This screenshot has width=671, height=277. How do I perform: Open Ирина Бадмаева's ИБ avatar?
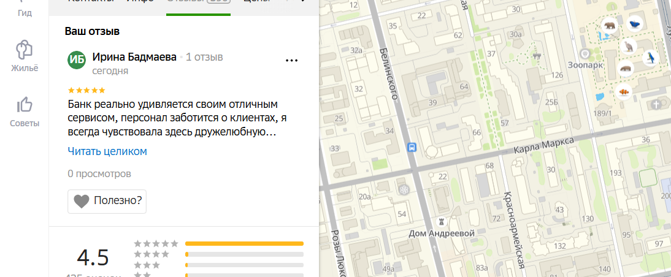point(77,60)
